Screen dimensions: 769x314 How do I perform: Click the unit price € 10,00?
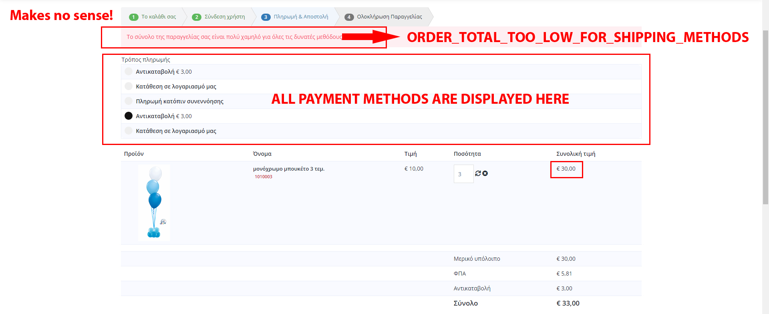pos(414,169)
